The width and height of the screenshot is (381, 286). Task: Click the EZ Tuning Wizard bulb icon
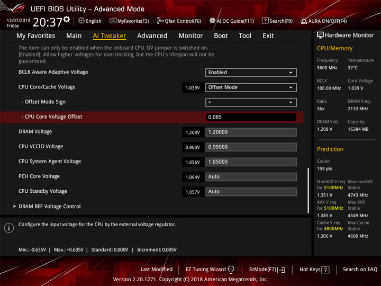[231, 269]
